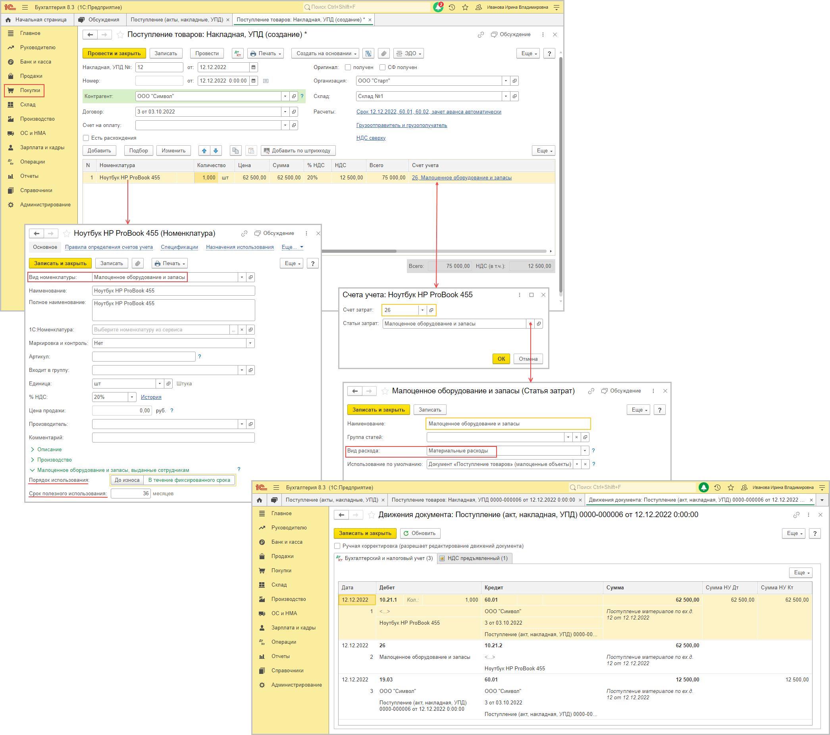The image size is (830, 735).
Task: Enable 'Есть расхождения' checkbox
Action: (86, 138)
